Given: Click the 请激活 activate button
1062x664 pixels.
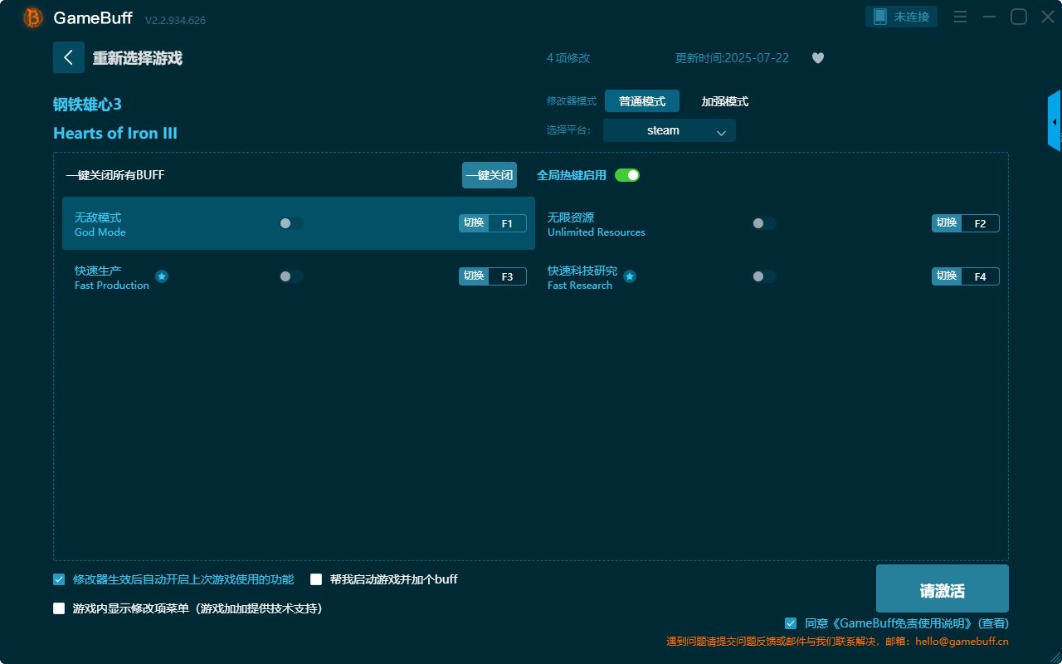Looking at the screenshot, I should point(942,589).
